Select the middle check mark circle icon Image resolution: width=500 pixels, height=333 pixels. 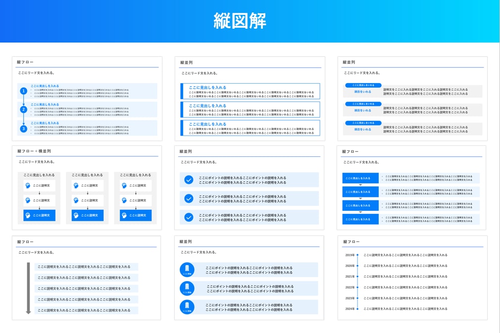click(x=189, y=198)
